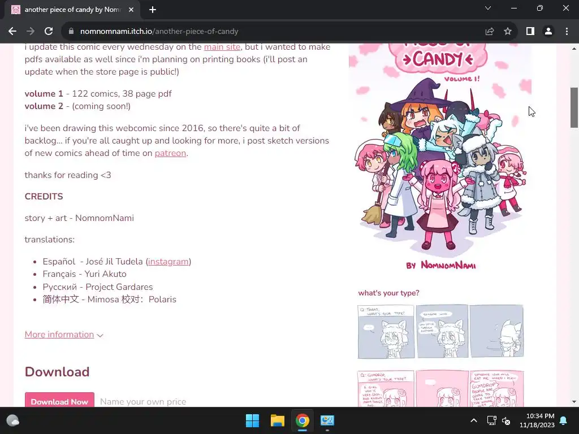Click 'story + art - NomnomNami' line
Viewport: 579px width, 434px height.
(79, 218)
